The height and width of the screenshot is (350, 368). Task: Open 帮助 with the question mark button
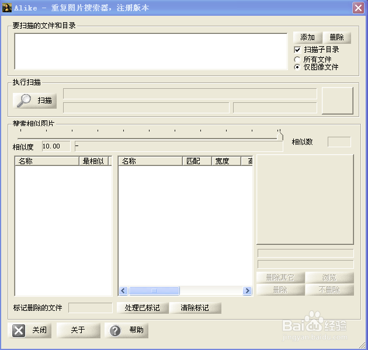point(126,331)
